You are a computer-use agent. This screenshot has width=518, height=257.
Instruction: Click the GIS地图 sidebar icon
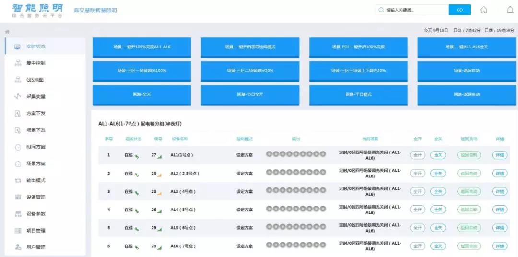18,80
